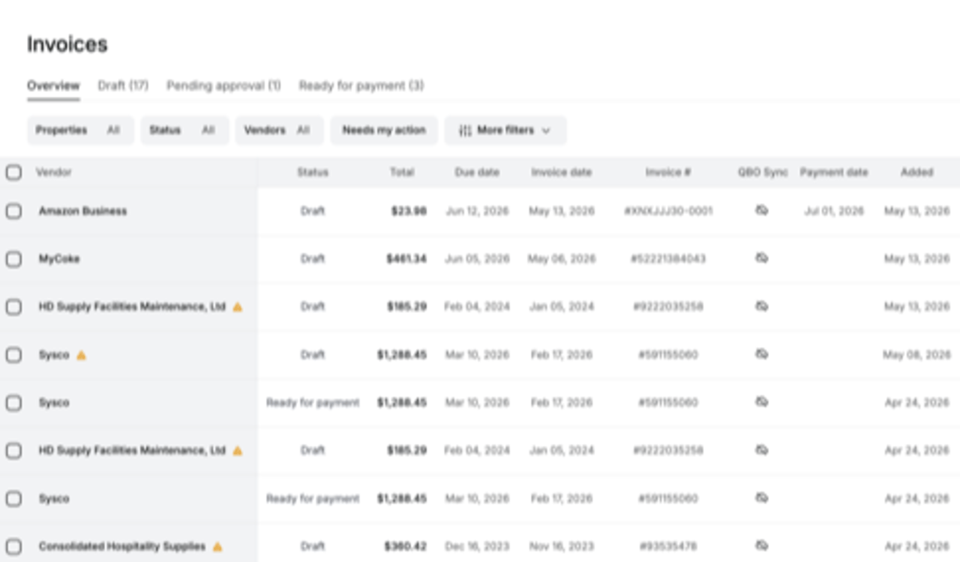Click the QBO Sync column header
Image resolution: width=960 pixels, height=562 pixels.
pos(763,173)
